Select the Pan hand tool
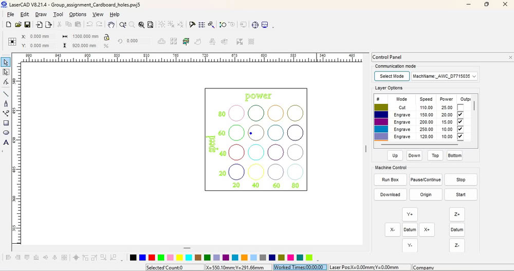 point(112,25)
